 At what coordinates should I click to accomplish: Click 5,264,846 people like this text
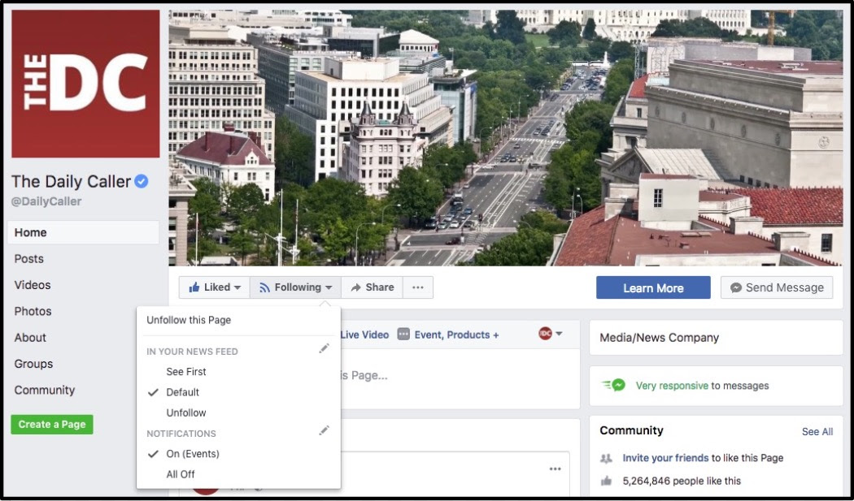[x=682, y=481]
